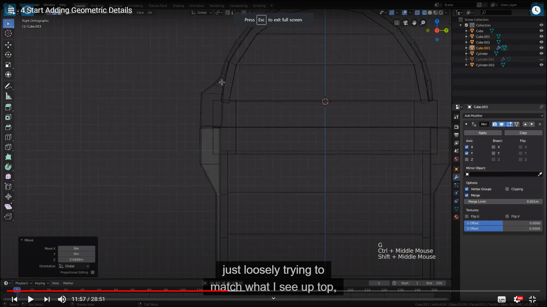Image resolution: width=547 pixels, height=307 pixels.
Task: Toggle camera view icon in viewport
Action: click(405, 23)
